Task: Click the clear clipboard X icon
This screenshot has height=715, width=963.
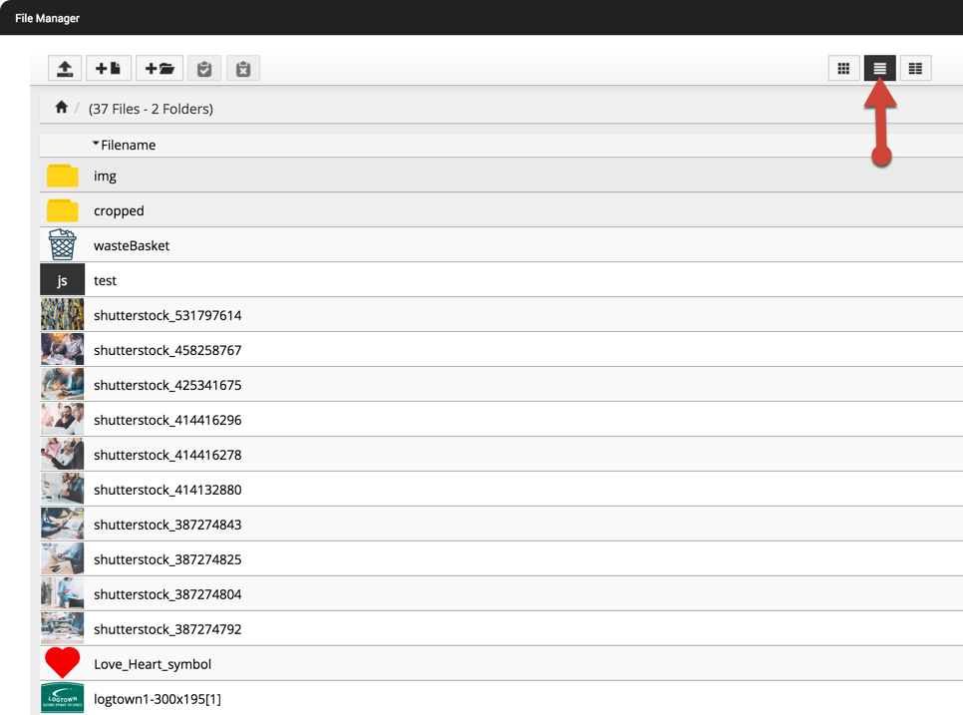Action: pyautogui.click(x=243, y=68)
